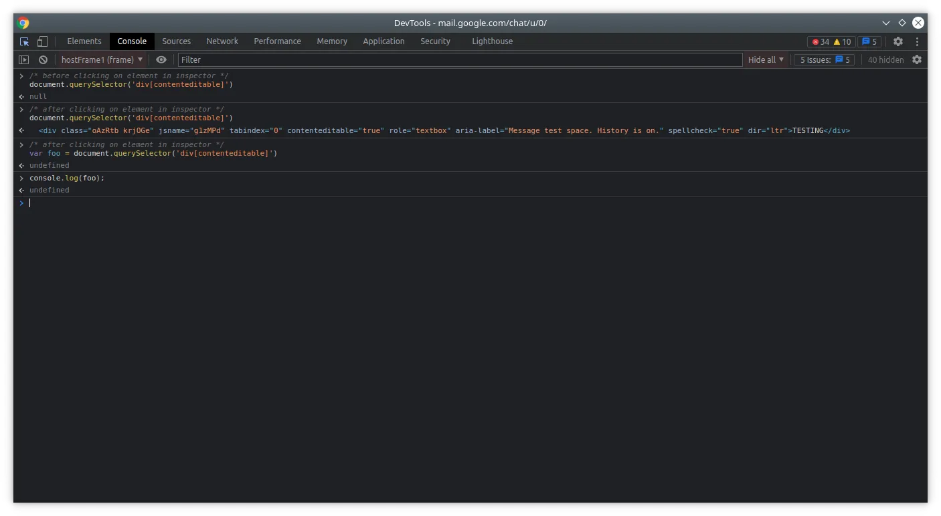941x516 pixels.
Task: Expand the Hide all log levels dropdown
Action: (766, 59)
